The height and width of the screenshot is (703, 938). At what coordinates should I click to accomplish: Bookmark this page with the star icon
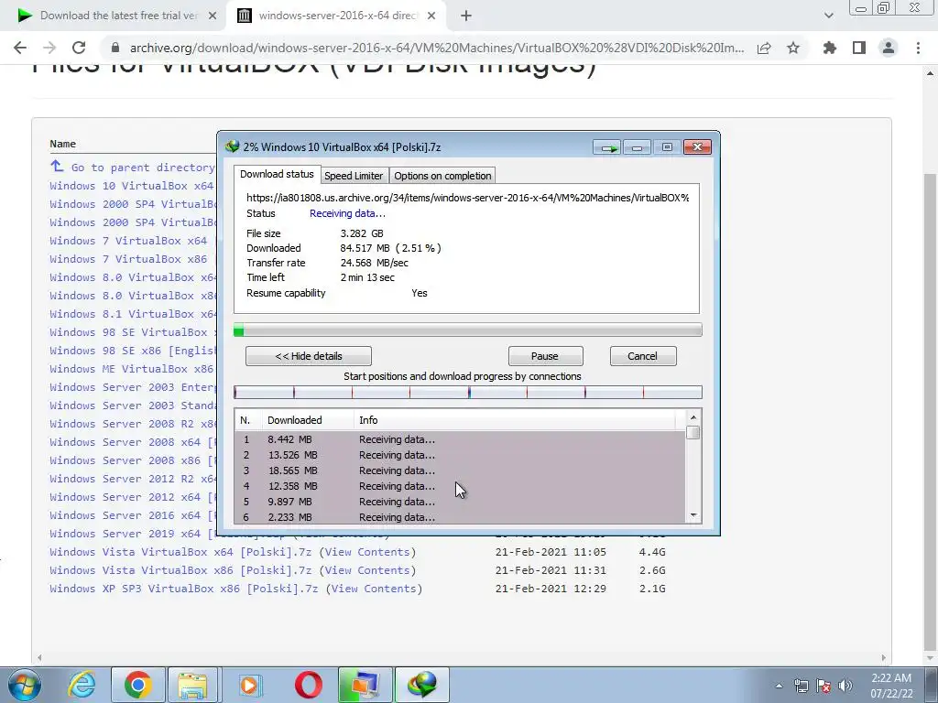click(x=793, y=48)
